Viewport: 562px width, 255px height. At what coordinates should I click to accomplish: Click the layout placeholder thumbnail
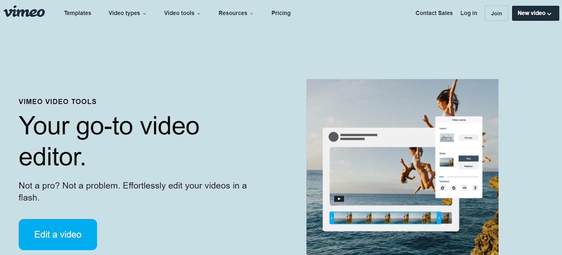(x=447, y=138)
